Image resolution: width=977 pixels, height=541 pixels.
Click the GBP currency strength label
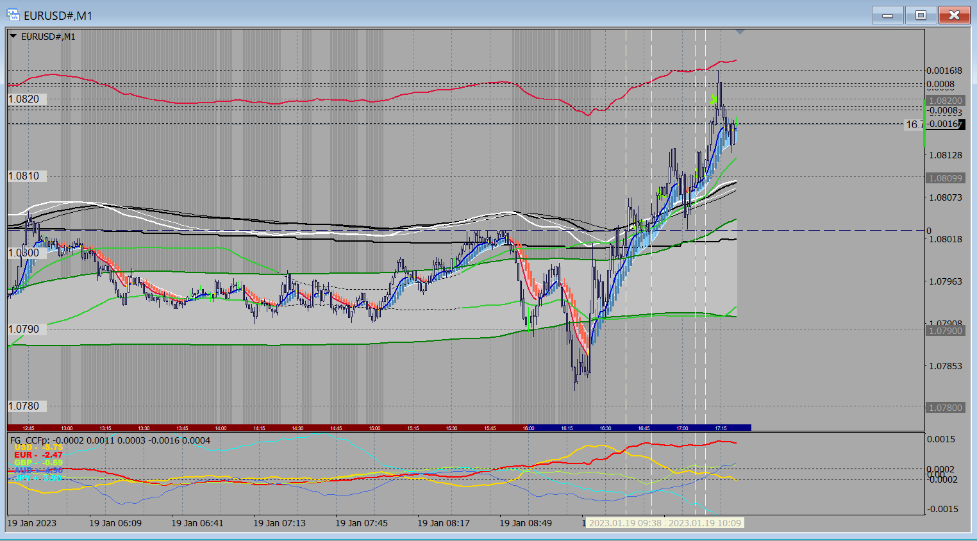pyautogui.click(x=23, y=463)
